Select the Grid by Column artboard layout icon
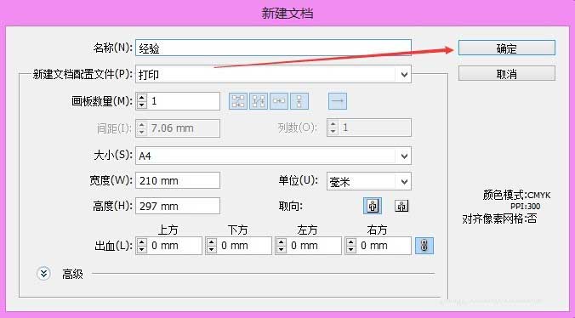This screenshot has width=575, height=318. (x=259, y=100)
